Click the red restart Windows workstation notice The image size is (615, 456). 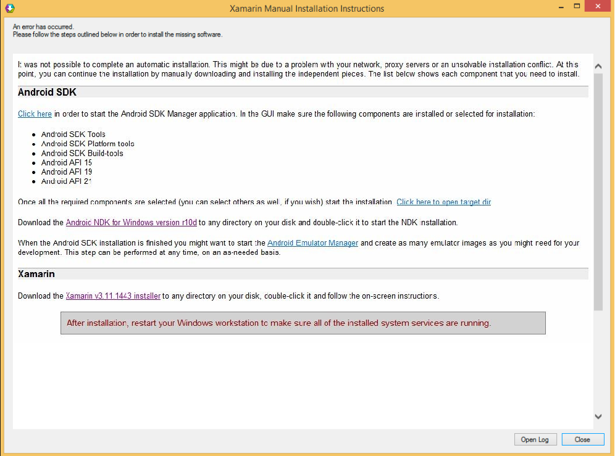pos(303,323)
